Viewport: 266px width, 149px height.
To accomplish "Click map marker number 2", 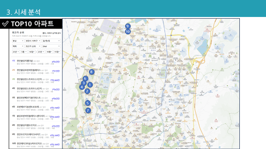I will click(x=87, y=91).
